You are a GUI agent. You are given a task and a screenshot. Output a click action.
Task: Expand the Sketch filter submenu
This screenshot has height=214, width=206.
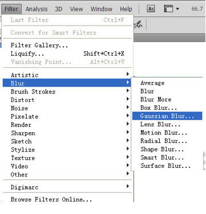click(x=67, y=141)
